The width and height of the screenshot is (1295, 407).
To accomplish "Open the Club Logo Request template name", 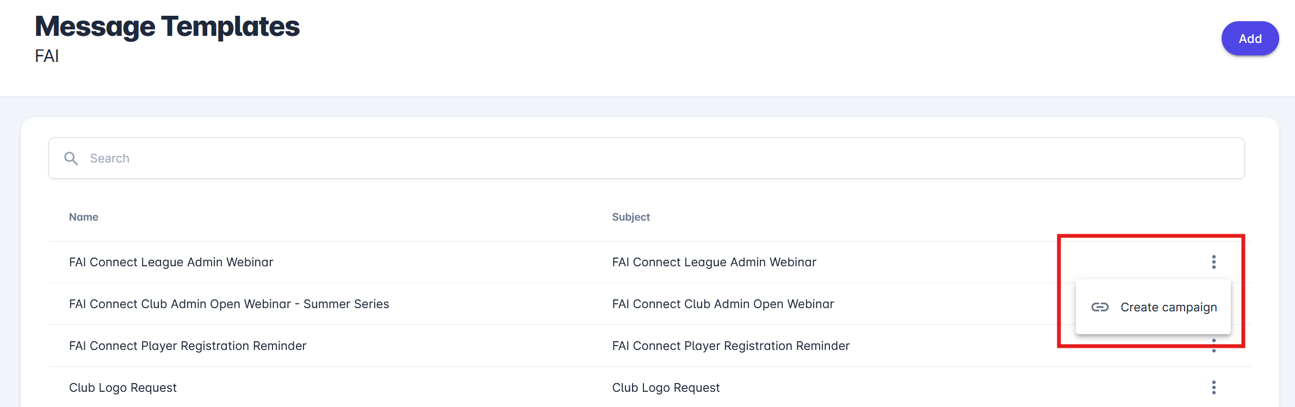I will point(123,387).
